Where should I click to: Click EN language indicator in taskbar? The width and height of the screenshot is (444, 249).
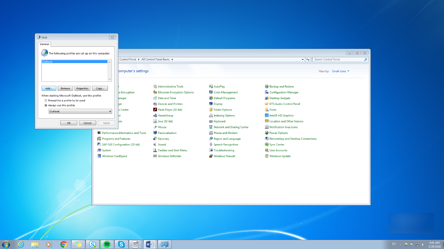click(394, 244)
